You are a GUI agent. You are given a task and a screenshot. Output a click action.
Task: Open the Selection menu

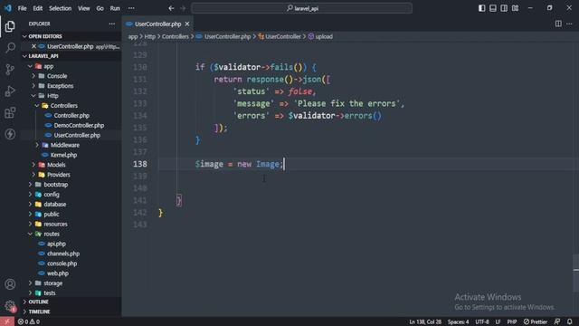coord(61,8)
